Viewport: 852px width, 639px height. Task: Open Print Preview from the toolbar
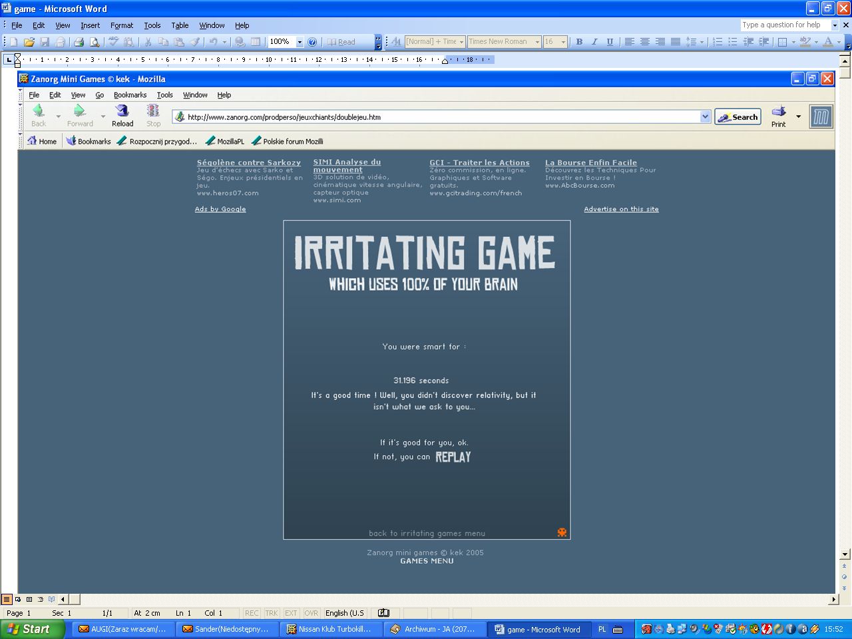pyautogui.click(x=95, y=42)
